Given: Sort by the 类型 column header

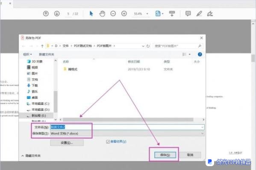Looking at the screenshot, I should point(167,62).
